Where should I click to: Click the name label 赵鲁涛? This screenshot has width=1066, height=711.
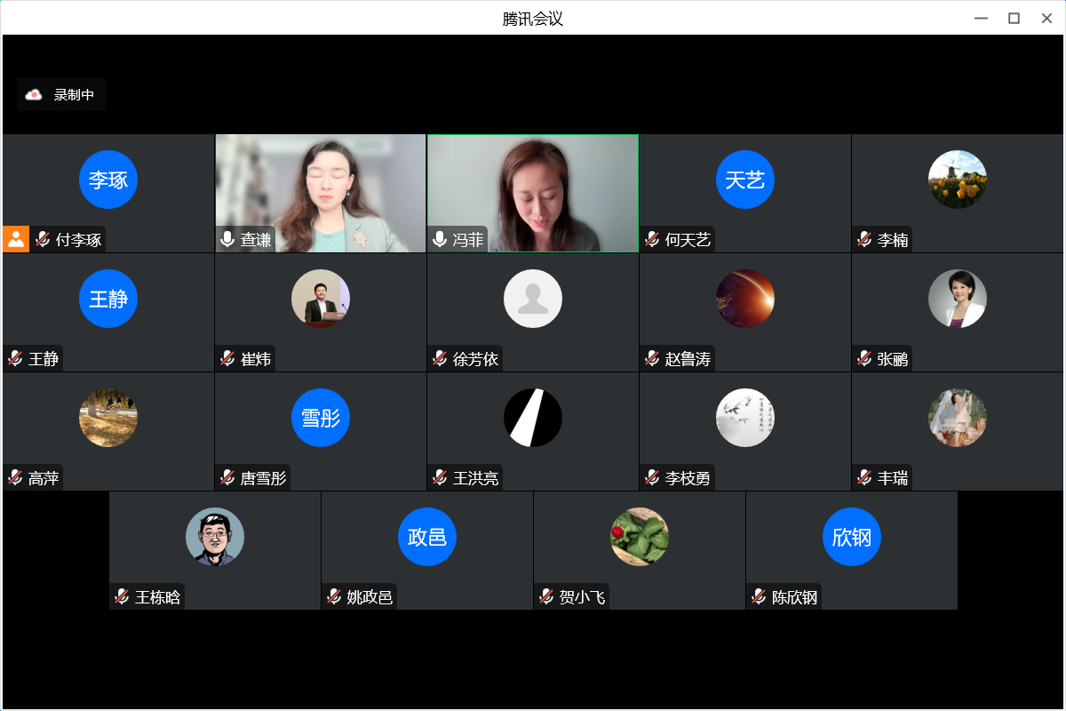pyautogui.click(x=688, y=358)
